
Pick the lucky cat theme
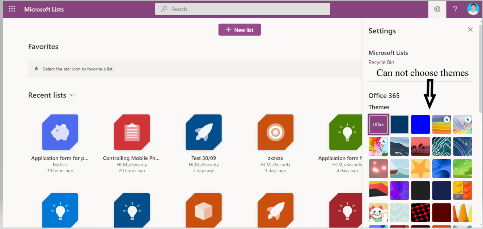tap(378, 212)
